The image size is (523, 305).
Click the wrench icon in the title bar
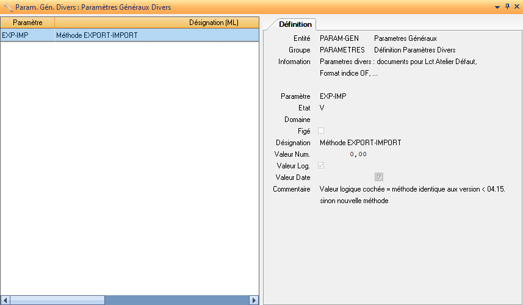(x=7, y=7)
